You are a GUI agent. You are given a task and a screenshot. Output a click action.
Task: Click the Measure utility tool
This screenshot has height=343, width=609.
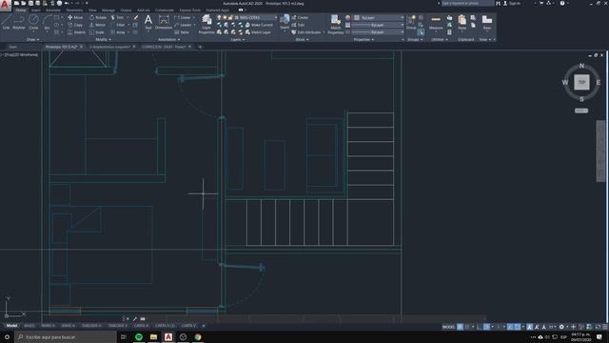pos(436,22)
